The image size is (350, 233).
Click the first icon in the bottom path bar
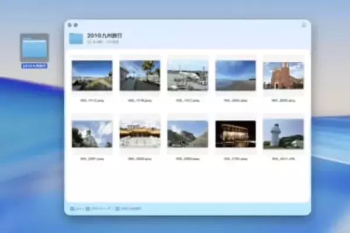[72, 208]
